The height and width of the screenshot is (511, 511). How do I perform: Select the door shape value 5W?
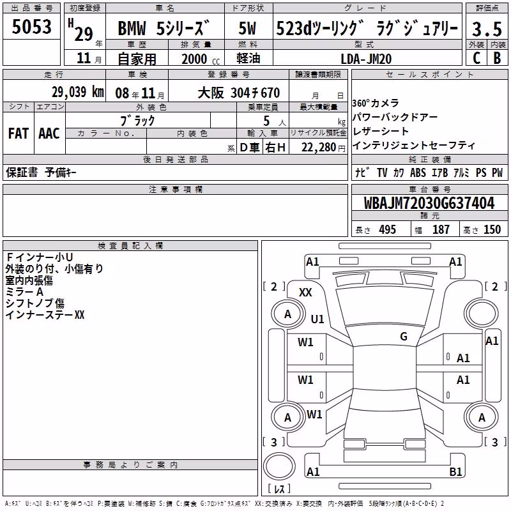pyautogui.click(x=247, y=28)
